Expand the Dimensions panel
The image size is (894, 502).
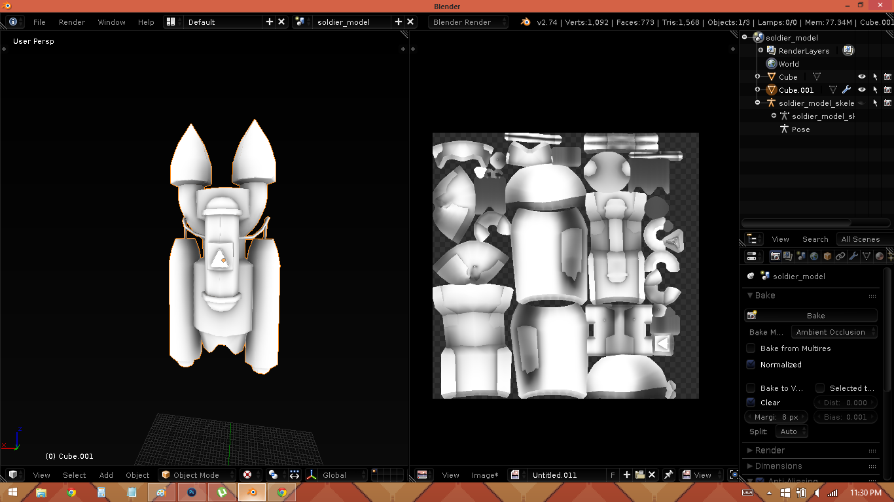pos(774,466)
